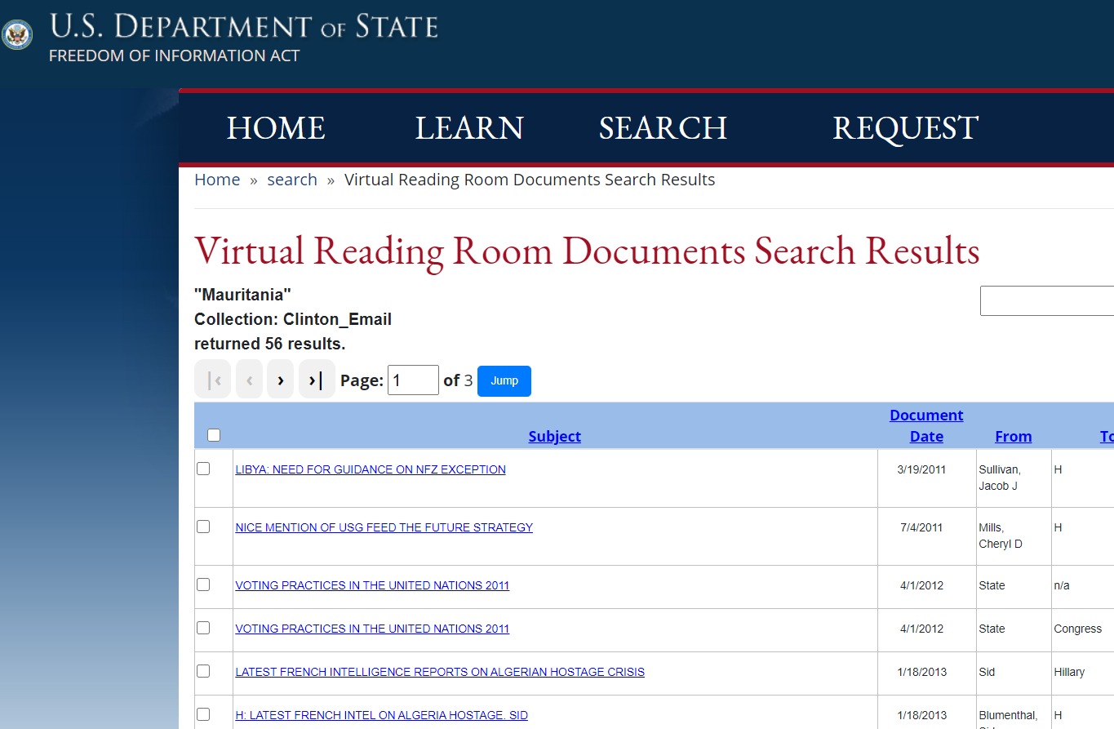Screen dimensions: 1114x729
Task: Open the HOME navigation menu item
Action: [276, 128]
